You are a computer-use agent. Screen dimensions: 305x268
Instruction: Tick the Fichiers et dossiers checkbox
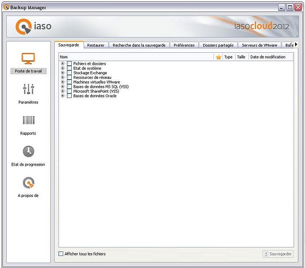69,64
